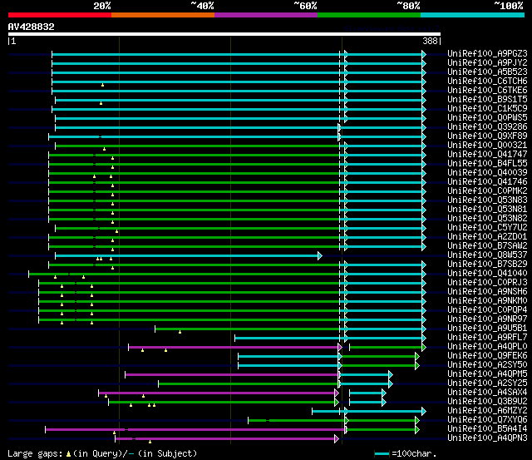Screen dimensions: 532x460
Task: Click UniRef100_Q7XYQ6 at the list bottom
Action: pos(487,420)
